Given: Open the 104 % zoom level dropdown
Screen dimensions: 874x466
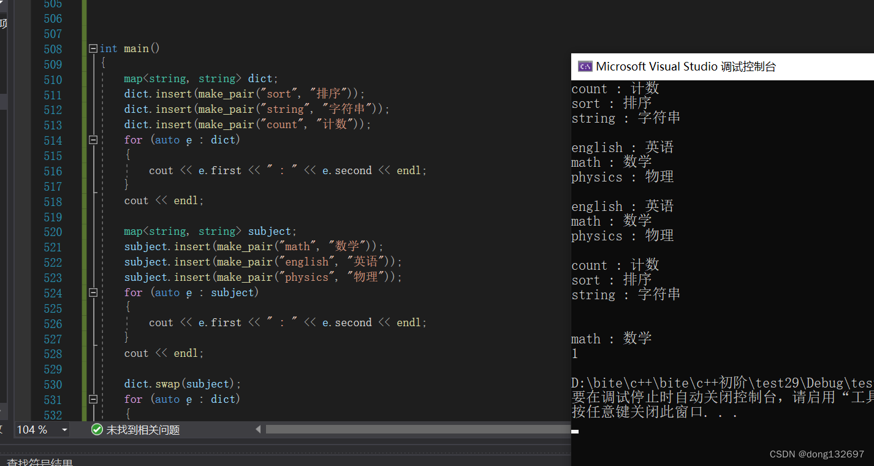Looking at the screenshot, I should click(64, 430).
